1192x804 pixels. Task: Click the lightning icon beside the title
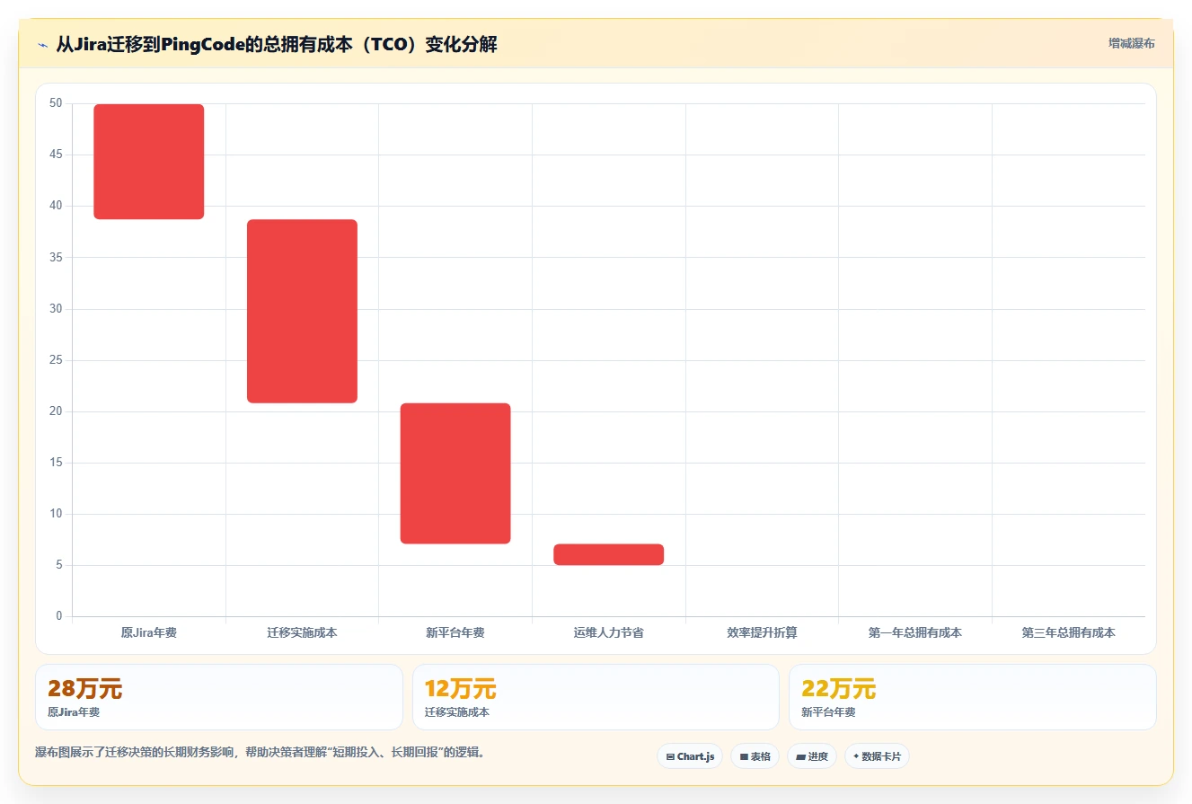click(42, 44)
